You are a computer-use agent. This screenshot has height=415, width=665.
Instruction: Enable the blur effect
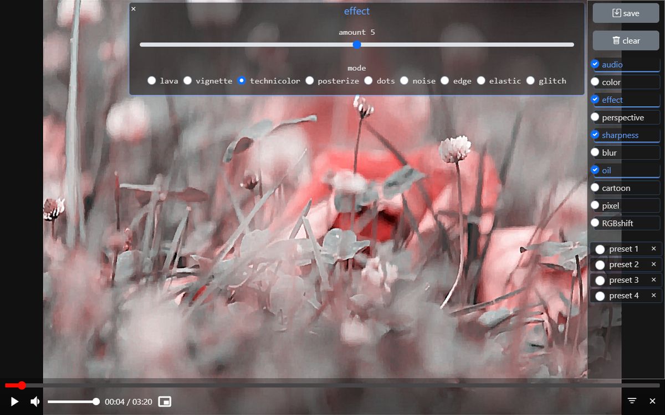[595, 152]
